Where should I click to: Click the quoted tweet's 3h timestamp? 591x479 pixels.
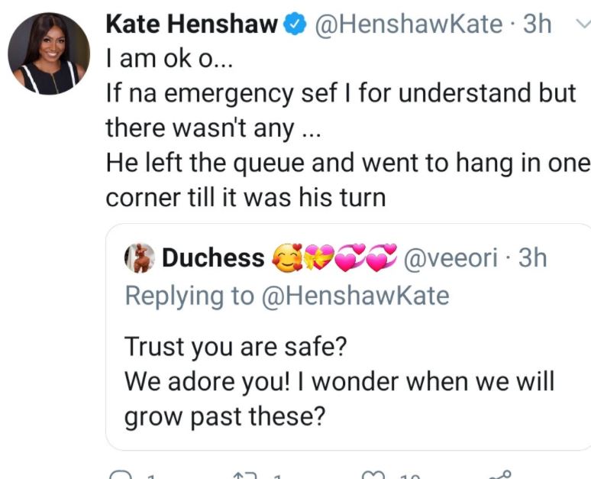tap(533, 259)
